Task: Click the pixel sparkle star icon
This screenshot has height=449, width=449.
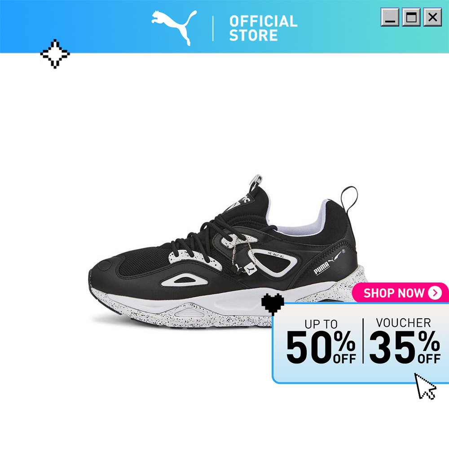Action: point(55,54)
